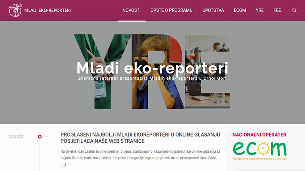
Task: Open the OPŠTE O PROGRAMU menu item
Action: click(172, 10)
